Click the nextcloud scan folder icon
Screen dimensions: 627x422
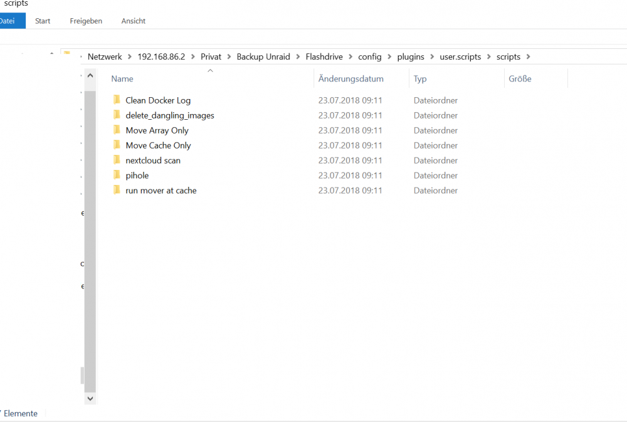[117, 160]
